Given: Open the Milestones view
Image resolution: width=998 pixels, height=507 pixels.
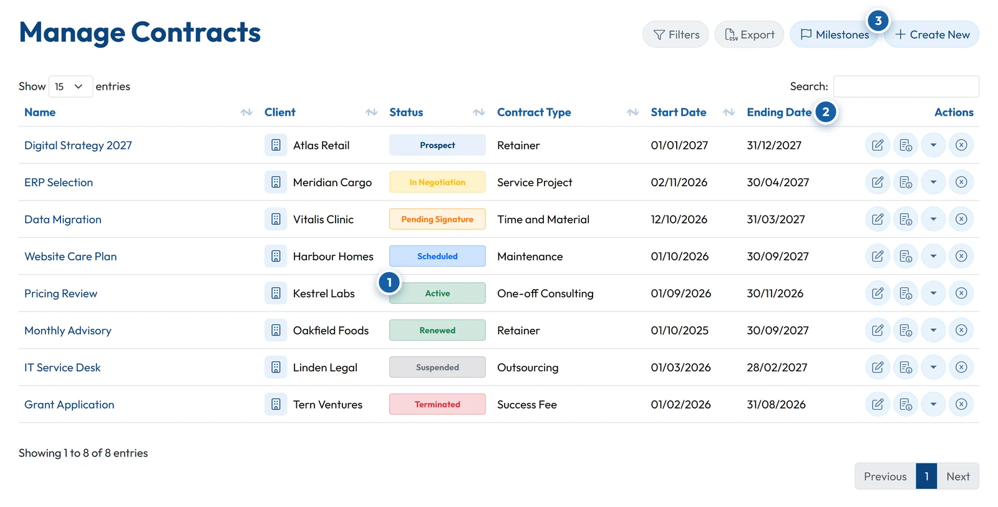Looking at the screenshot, I should [834, 34].
